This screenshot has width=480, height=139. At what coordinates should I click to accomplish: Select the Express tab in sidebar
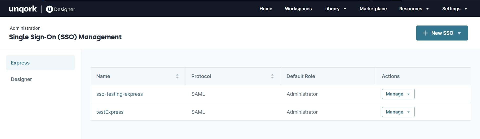click(40, 63)
